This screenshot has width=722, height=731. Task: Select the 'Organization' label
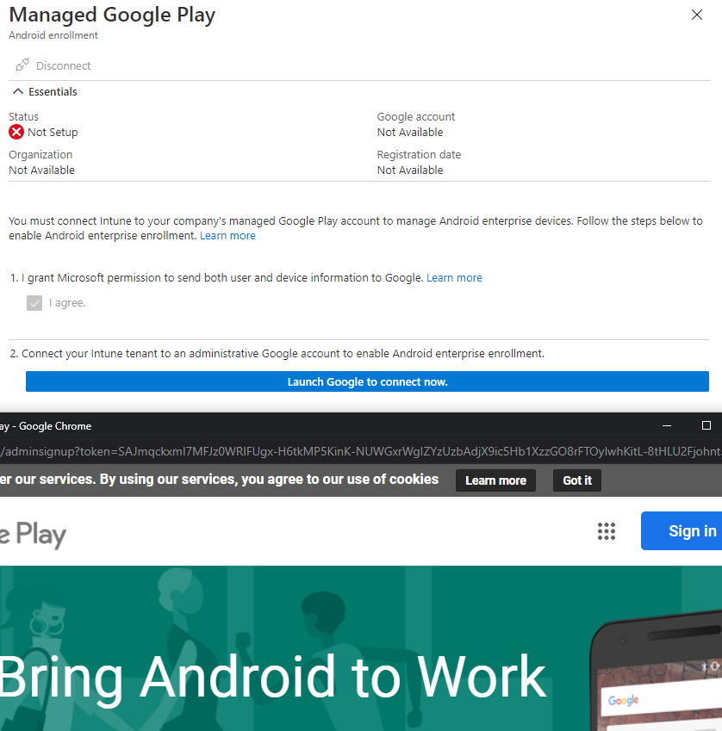[40, 154]
